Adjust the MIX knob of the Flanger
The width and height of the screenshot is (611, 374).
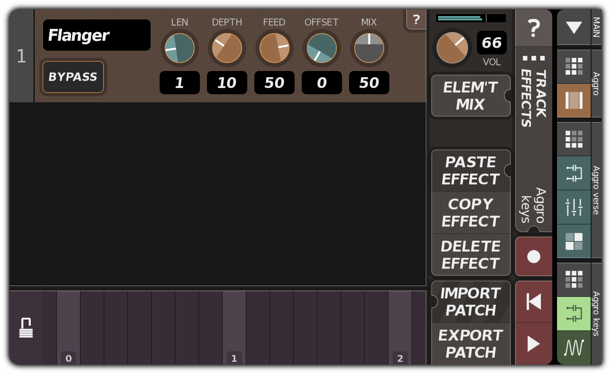pyautogui.click(x=369, y=47)
